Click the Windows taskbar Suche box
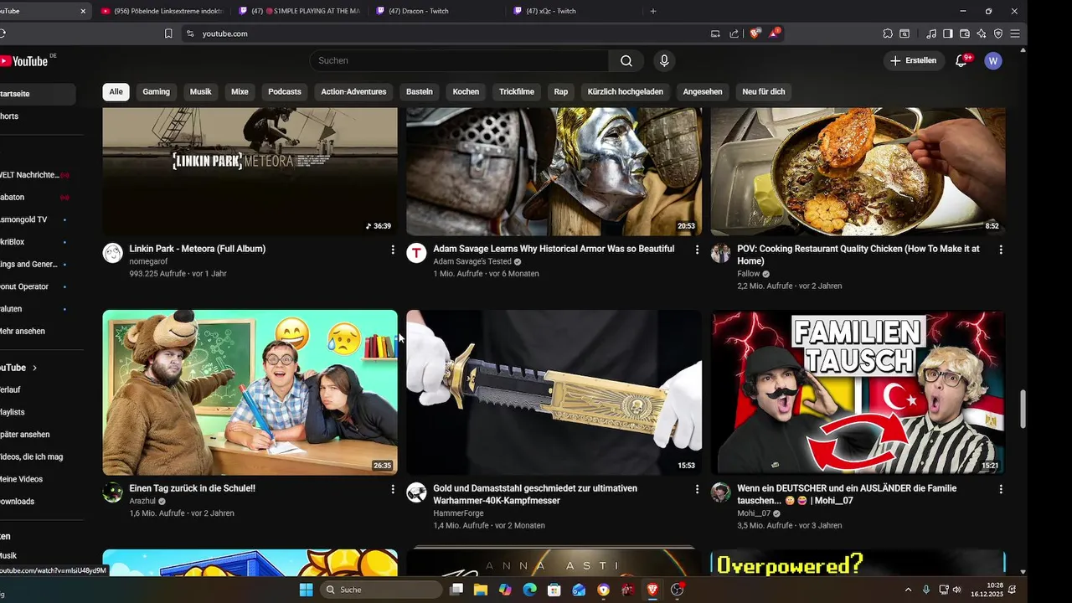 tap(381, 590)
